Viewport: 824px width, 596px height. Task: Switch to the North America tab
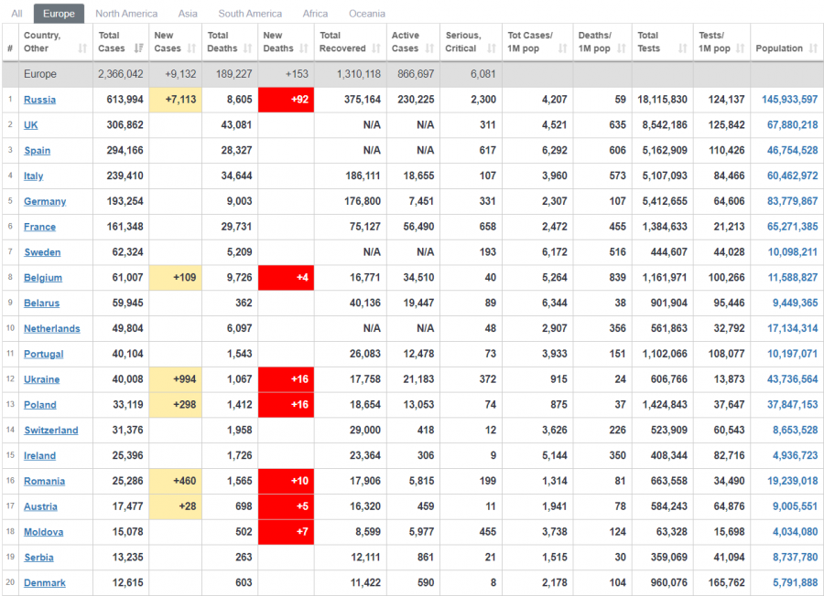coord(126,14)
